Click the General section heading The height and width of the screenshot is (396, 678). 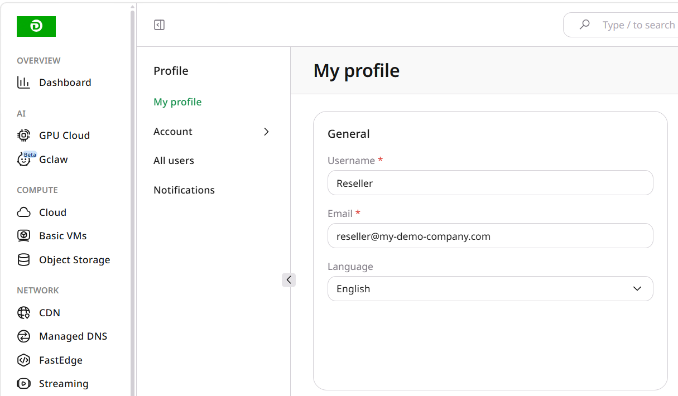tap(349, 134)
